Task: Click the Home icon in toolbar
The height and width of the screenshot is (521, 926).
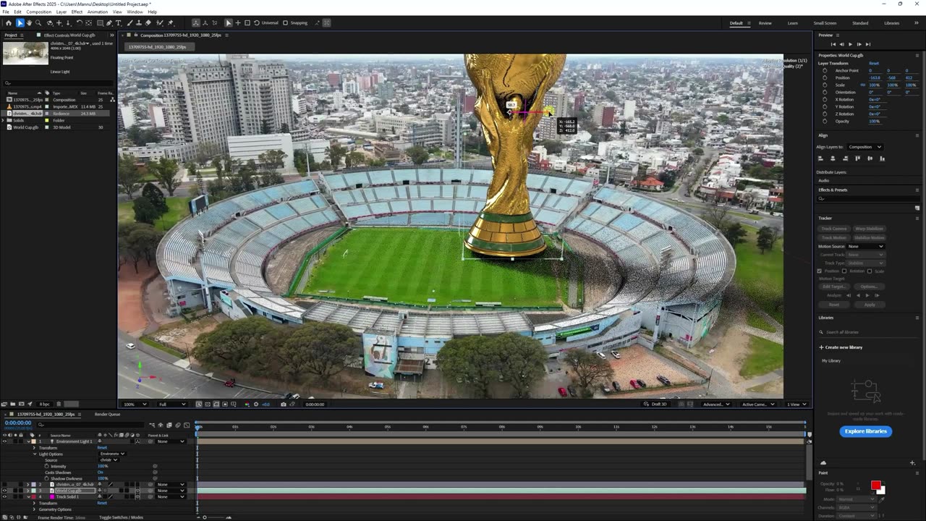Action: 9,23
